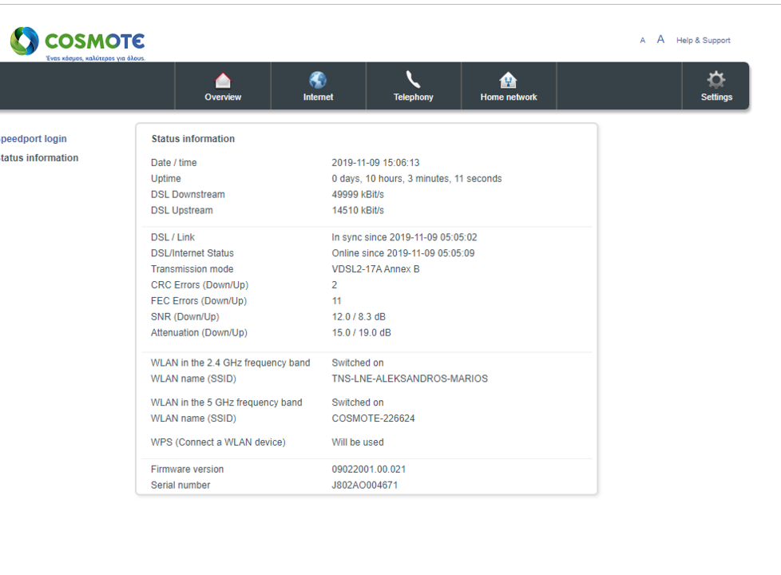Click the date value 2019-11-09 15:06:13
Image resolution: width=781 pixels, height=575 pixels.
pyautogui.click(x=375, y=163)
